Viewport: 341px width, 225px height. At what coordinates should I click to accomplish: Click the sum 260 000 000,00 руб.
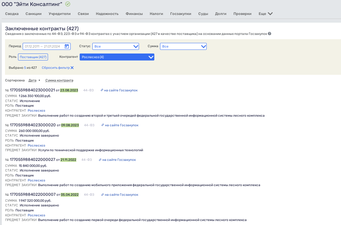coord(34,131)
